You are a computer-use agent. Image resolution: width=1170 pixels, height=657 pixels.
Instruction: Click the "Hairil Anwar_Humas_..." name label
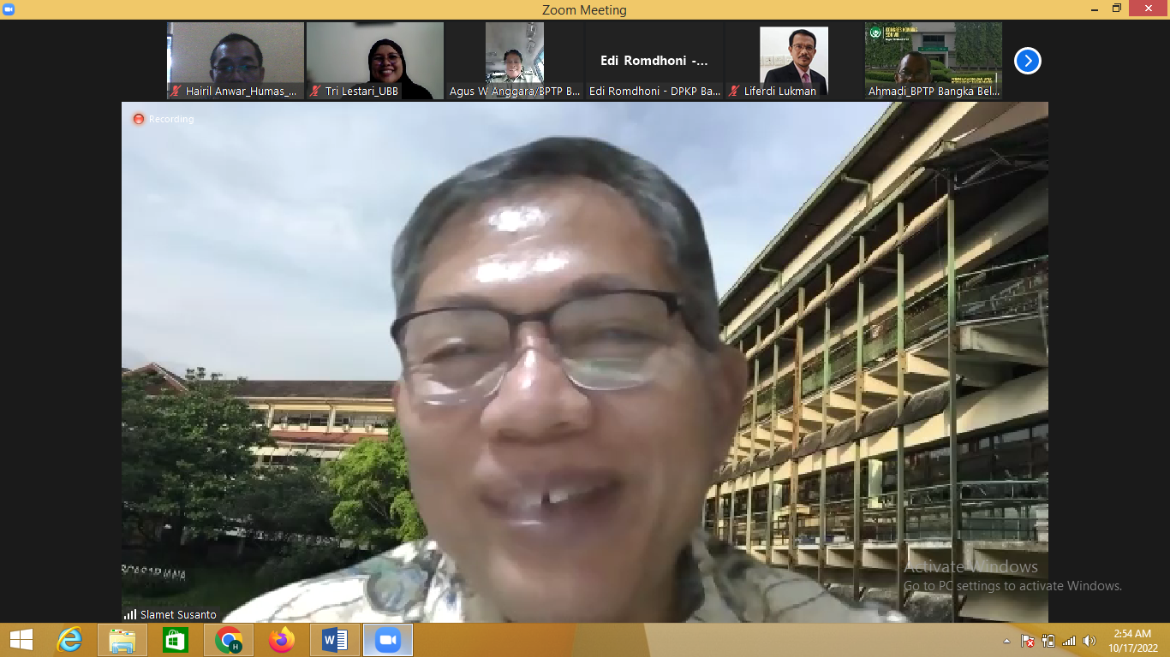(242, 91)
